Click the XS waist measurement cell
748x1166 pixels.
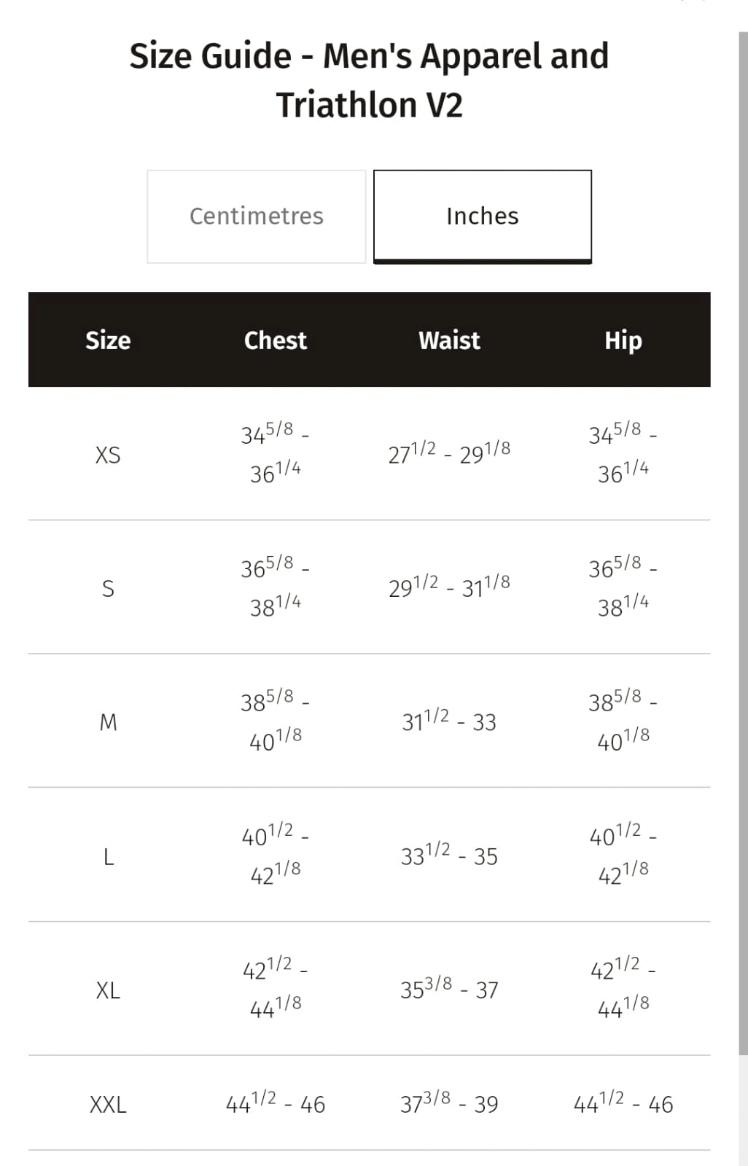pyautogui.click(x=449, y=453)
